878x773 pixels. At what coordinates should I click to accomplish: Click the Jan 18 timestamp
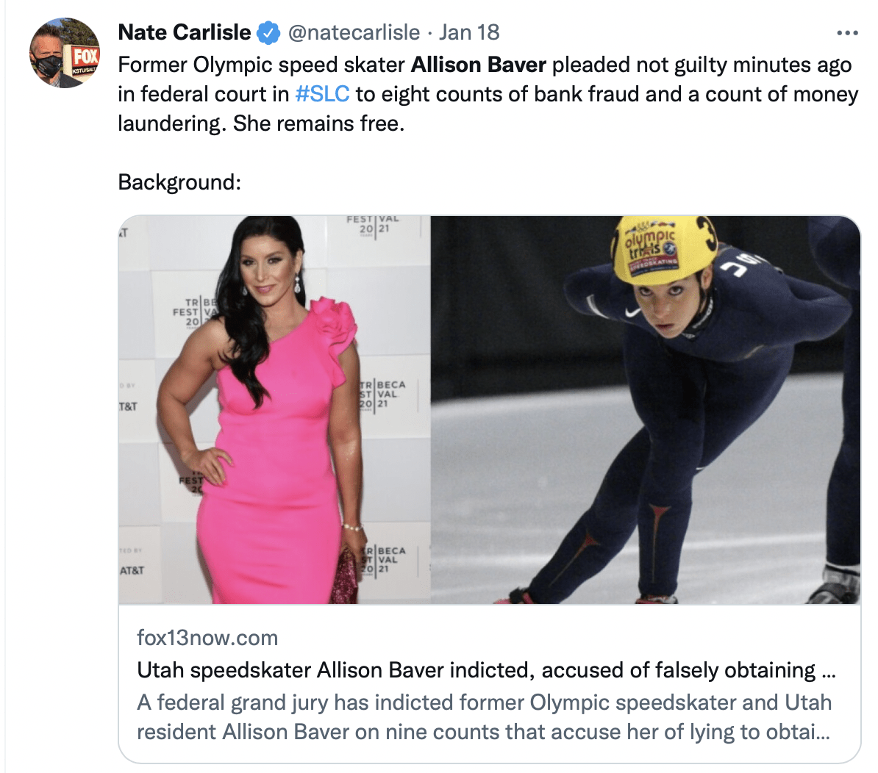coord(468,32)
